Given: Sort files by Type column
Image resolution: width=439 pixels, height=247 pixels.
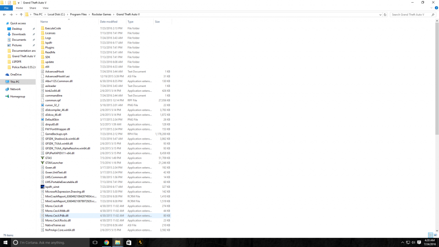Looking at the screenshot, I should [130, 21].
